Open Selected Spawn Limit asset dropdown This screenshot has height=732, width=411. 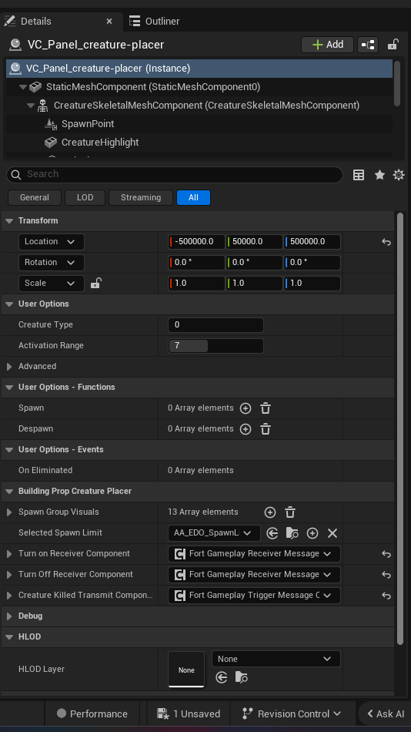pos(215,533)
